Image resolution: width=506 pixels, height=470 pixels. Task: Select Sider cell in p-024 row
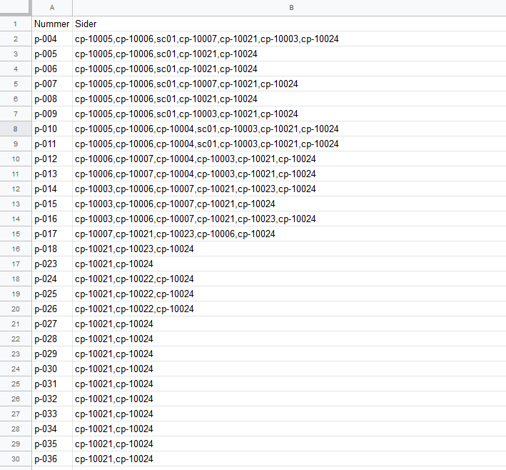(289, 279)
